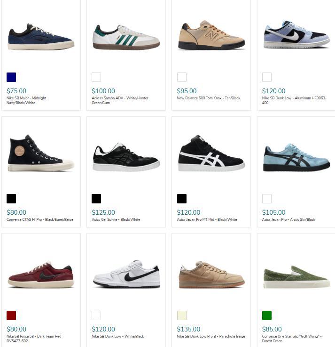Select the dark red swatch under Nike SB Force 58

coord(11,315)
